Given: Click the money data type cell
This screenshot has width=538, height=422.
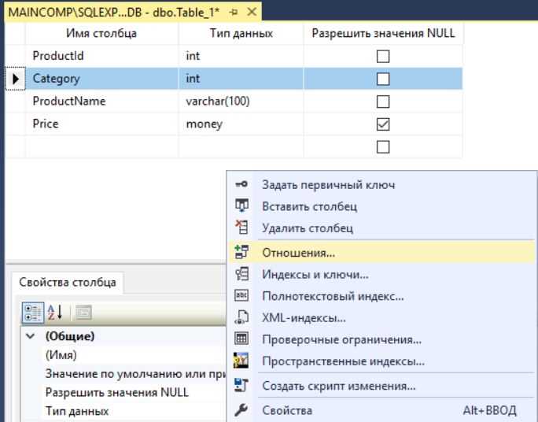Looking at the screenshot, I should tap(241, 124).
